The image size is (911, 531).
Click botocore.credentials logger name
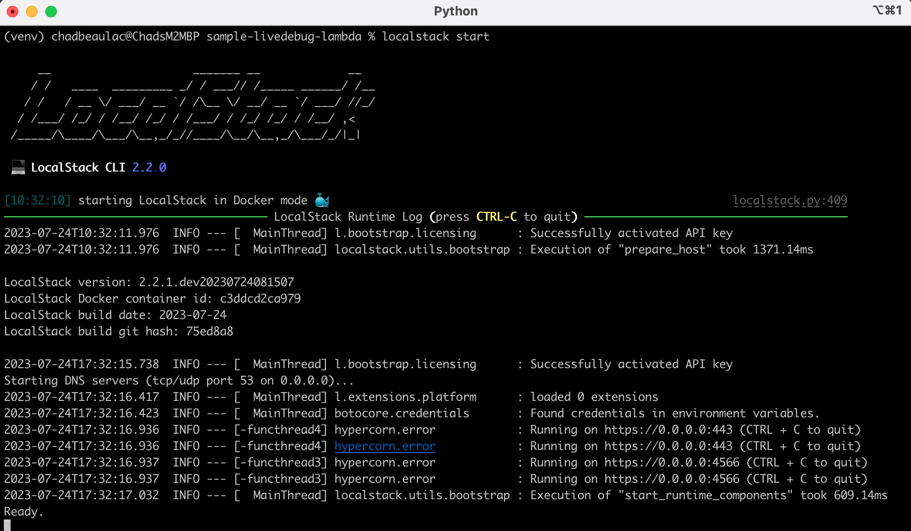402,413
